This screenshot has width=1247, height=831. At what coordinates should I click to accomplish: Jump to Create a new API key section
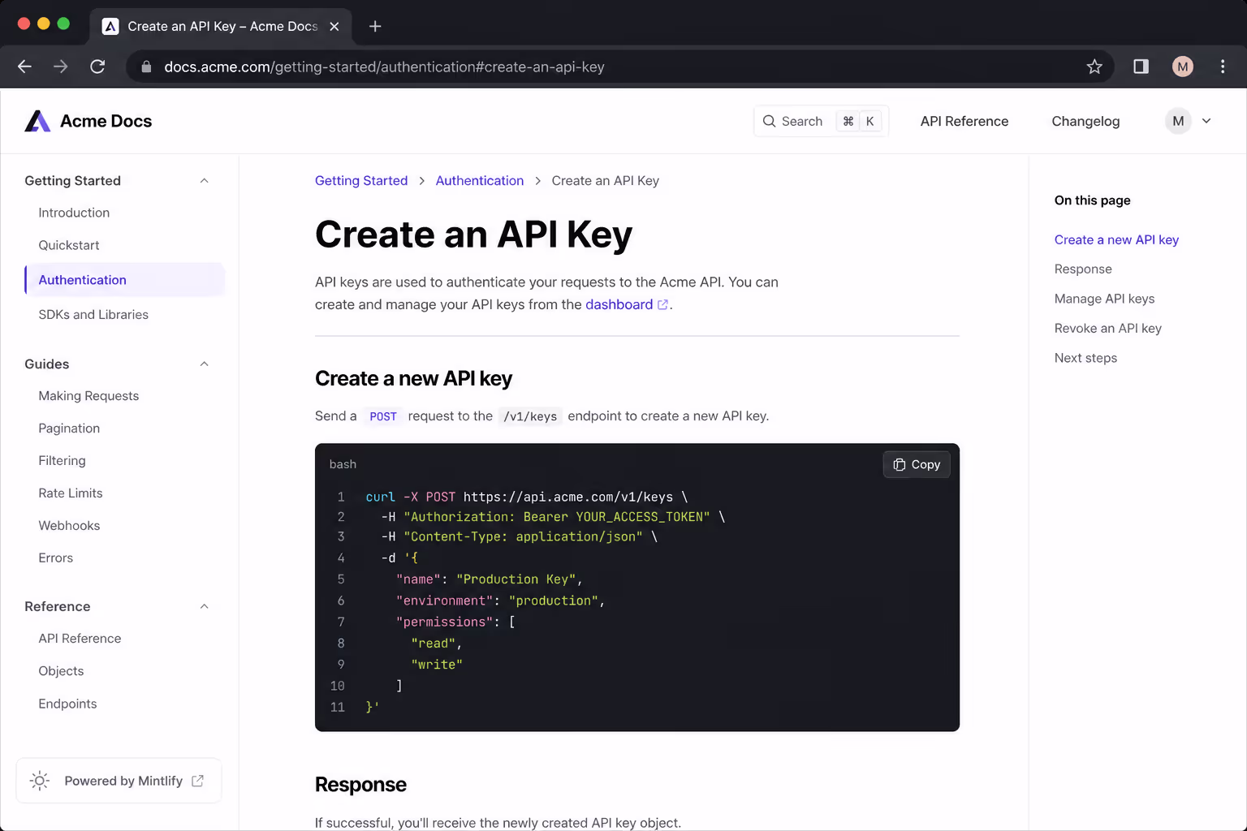point(1116,239)
